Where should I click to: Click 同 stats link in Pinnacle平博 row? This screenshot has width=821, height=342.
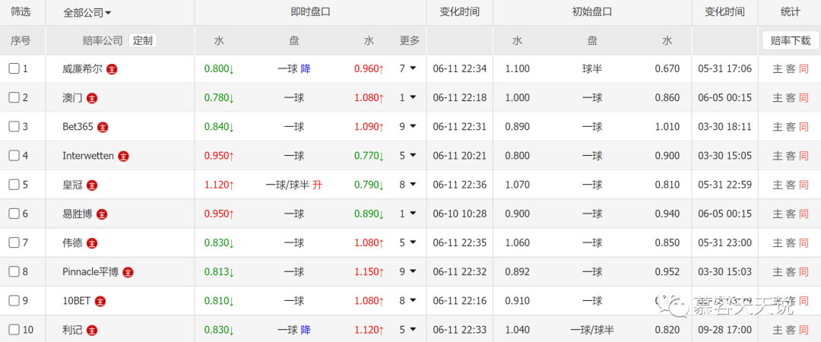[804, 272]
